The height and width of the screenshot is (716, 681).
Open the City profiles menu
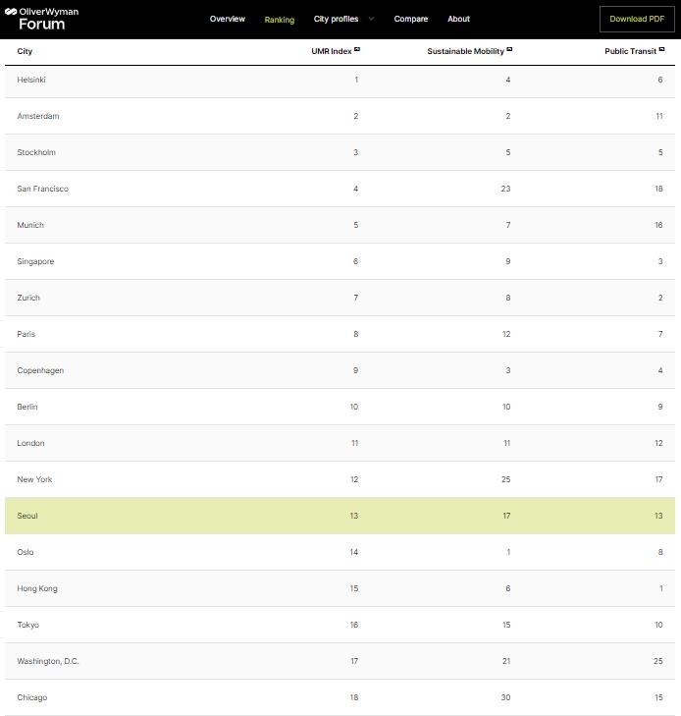coord(336,19)
